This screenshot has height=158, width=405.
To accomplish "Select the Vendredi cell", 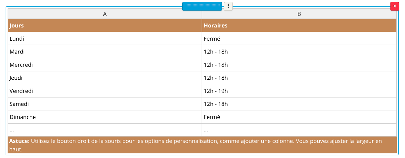I will [x=105, y=91].
